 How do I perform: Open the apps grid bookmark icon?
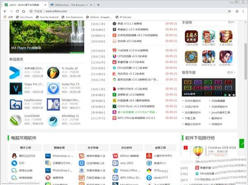coord(5,17)
